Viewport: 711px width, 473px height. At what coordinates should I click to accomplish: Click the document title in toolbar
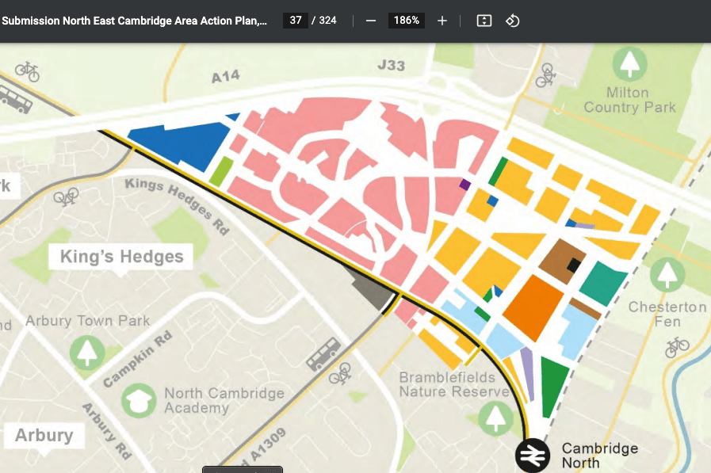pyautogui.click(x=134, y=21)
